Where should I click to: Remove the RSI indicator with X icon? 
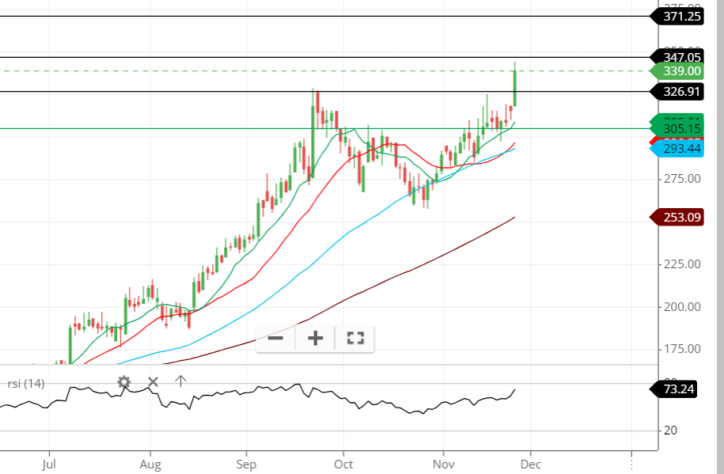pos(153,382)
